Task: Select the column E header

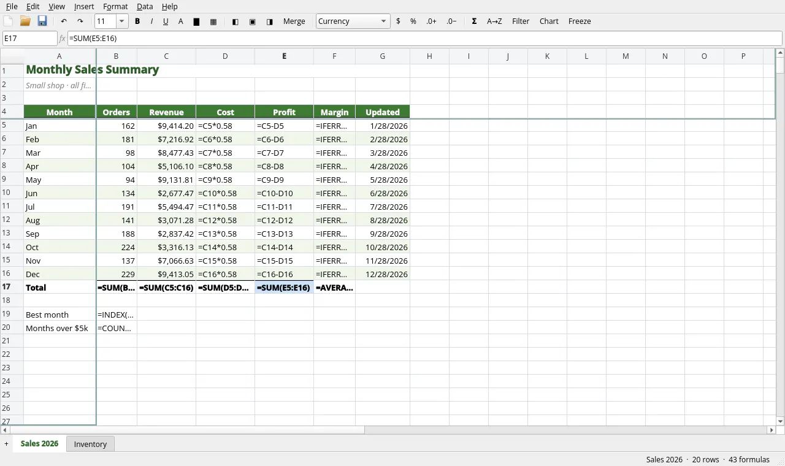Action: pos(284,56)
